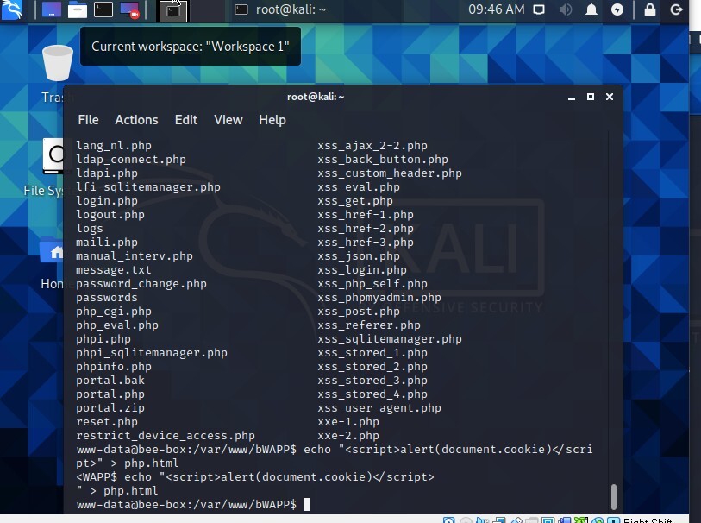Click the text password_change.php
The height and width of the screenshot is (523, 701).
point(141,284)
